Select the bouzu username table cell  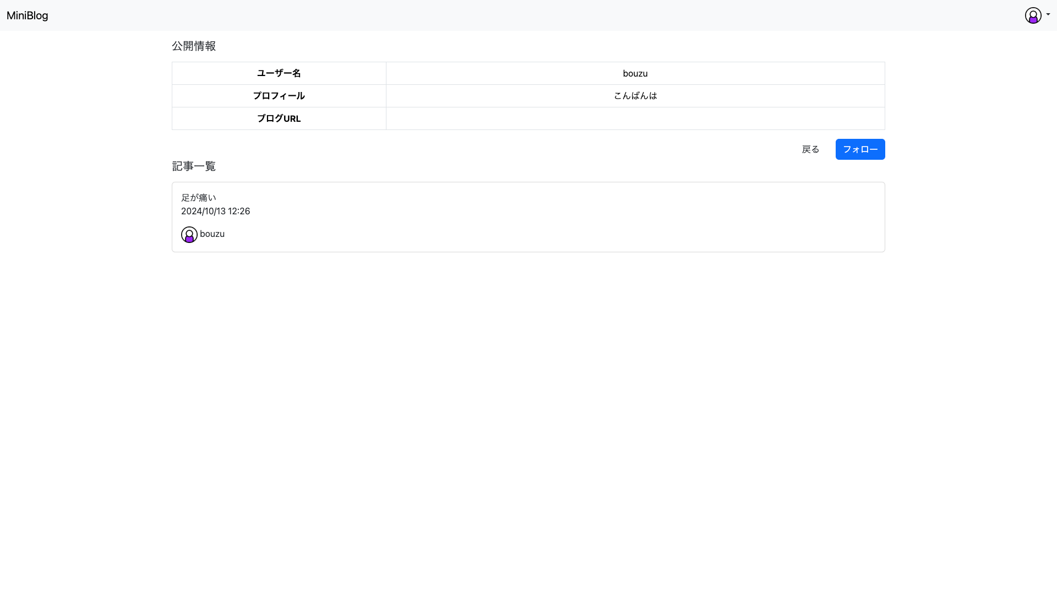point(635,73)
